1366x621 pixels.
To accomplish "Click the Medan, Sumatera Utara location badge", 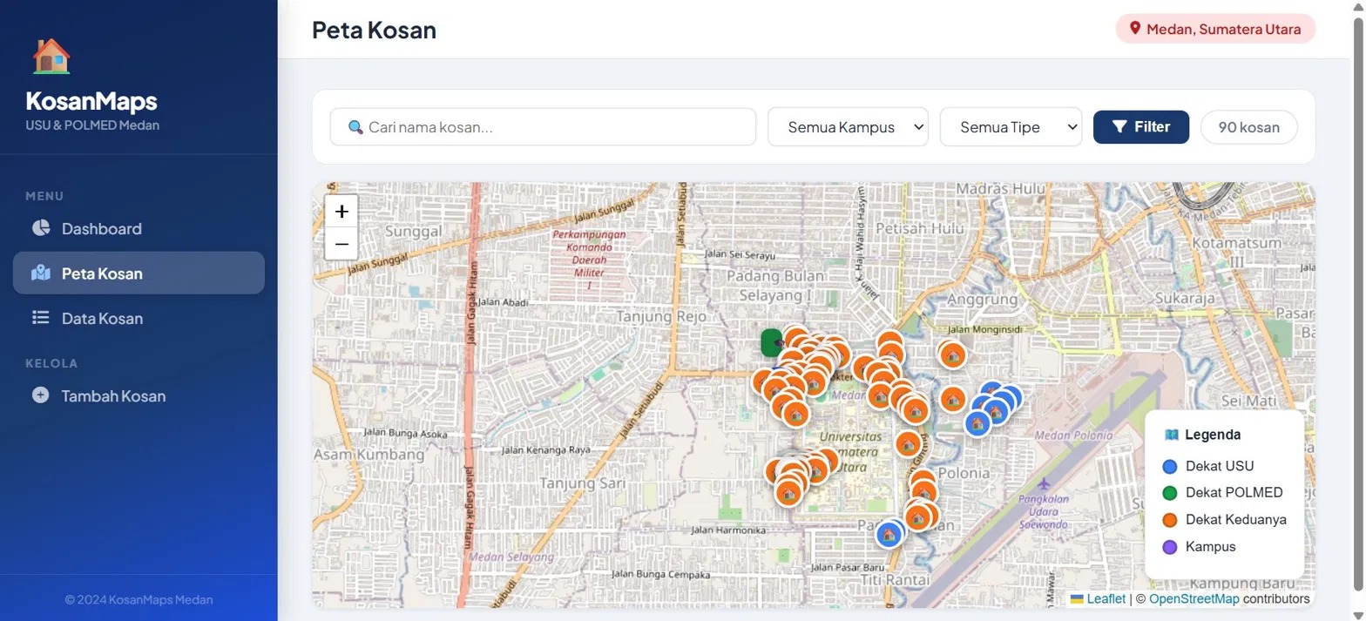I will pos(1215,29).
